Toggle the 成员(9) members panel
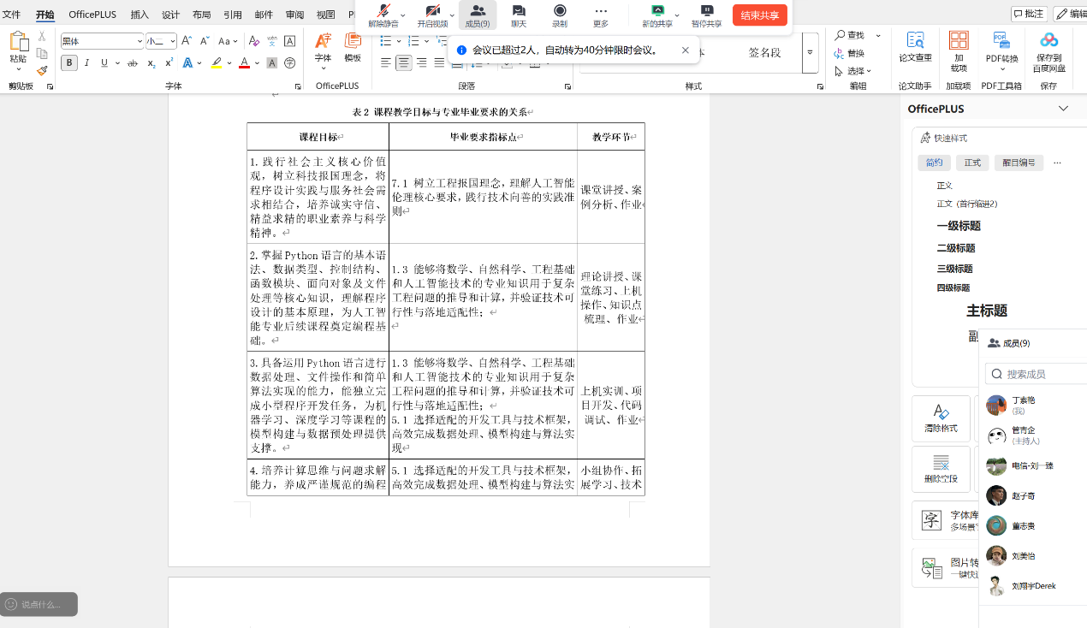 (x=478, y=15)
